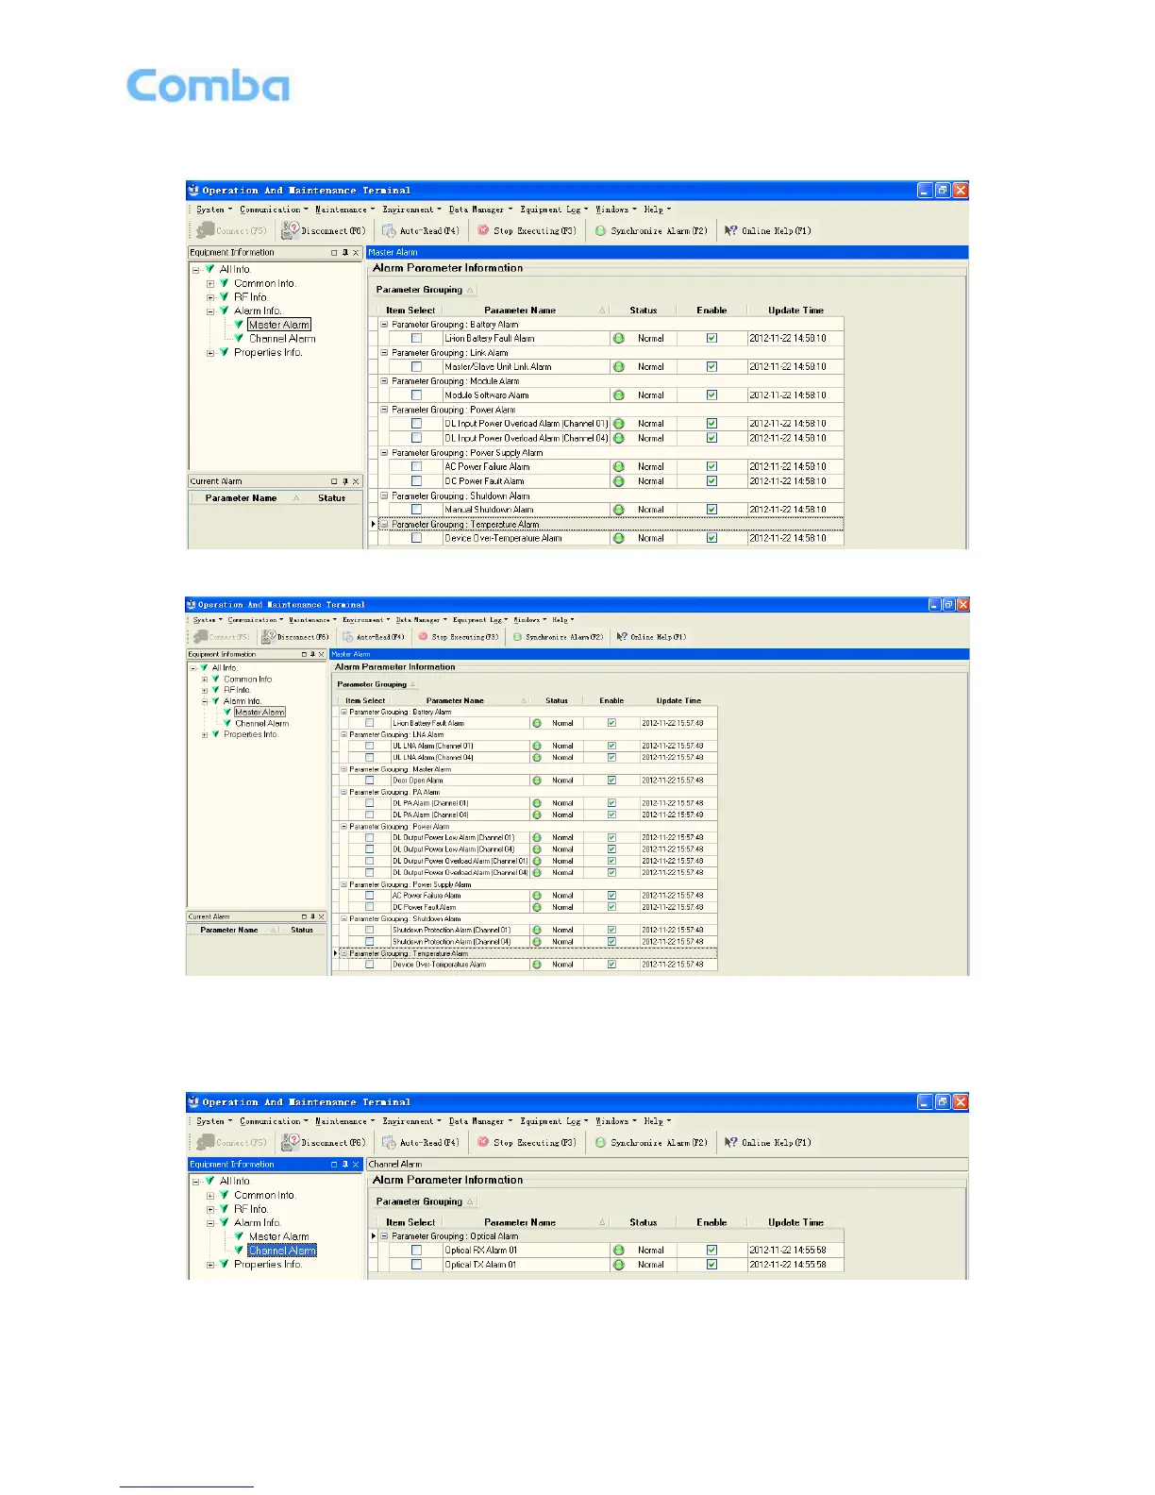This screenshot has height=1495, width=1155.
Task: Click Auto-Read (F4) icon in topmost window
Action: [389, 230]
